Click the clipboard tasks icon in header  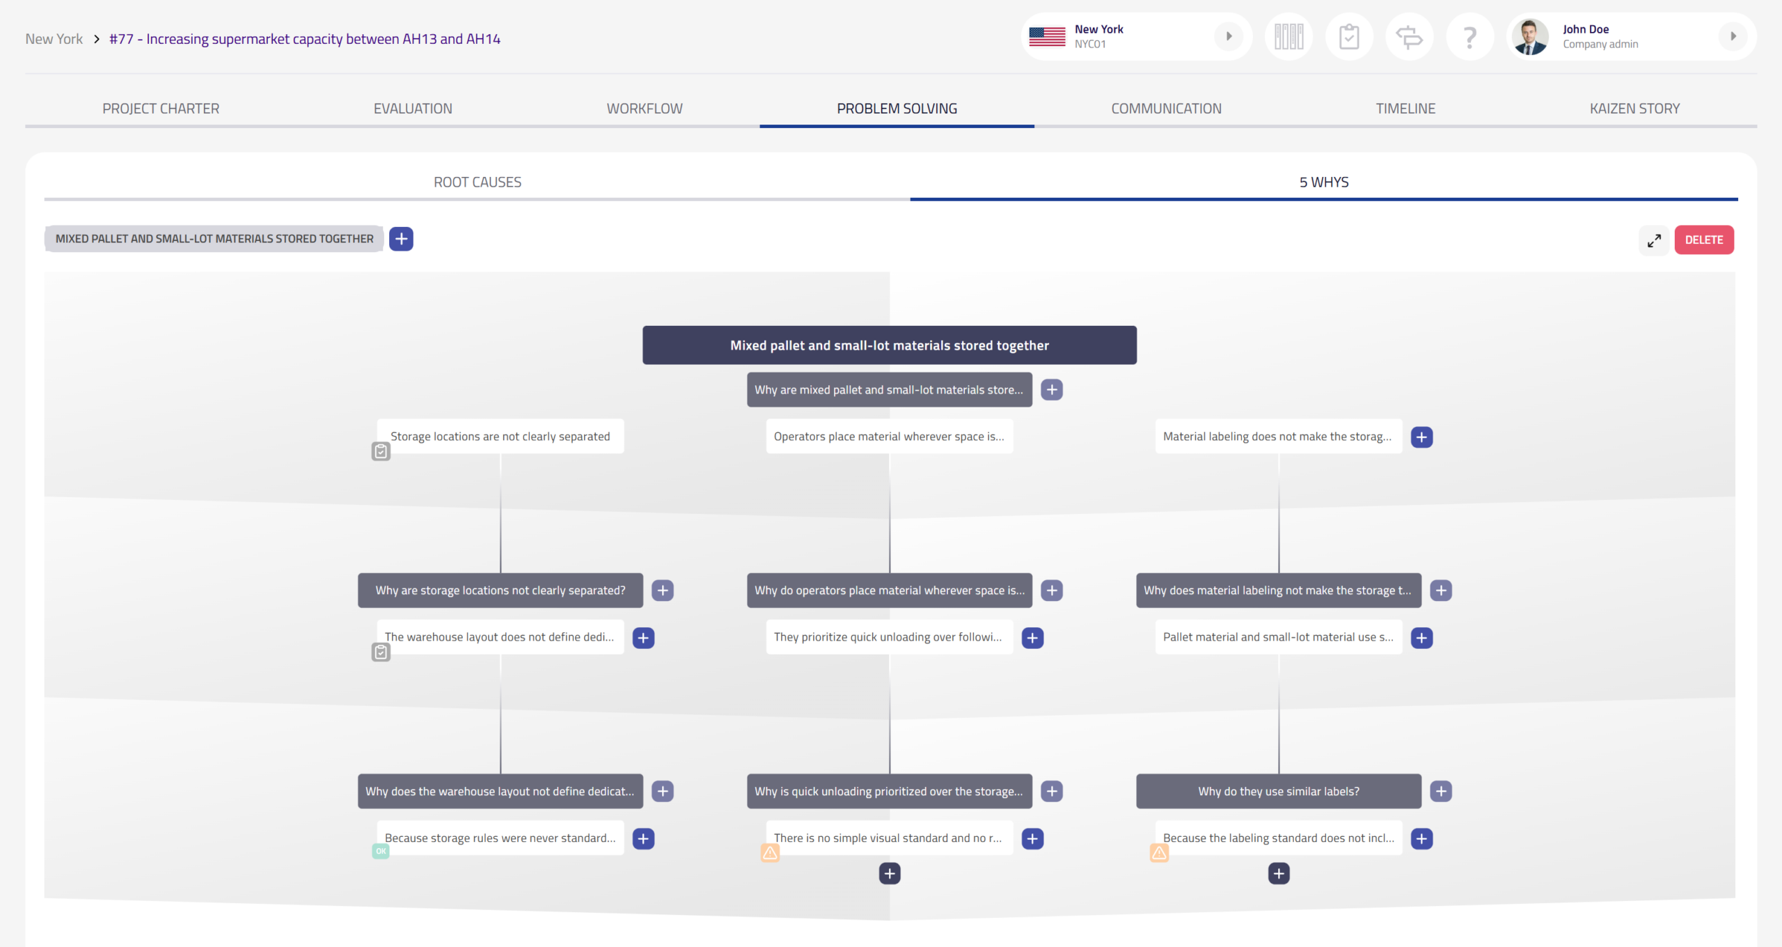coord(1349,36)
